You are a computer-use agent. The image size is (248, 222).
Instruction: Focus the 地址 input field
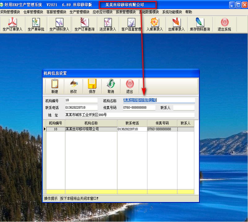click(130, 115)
